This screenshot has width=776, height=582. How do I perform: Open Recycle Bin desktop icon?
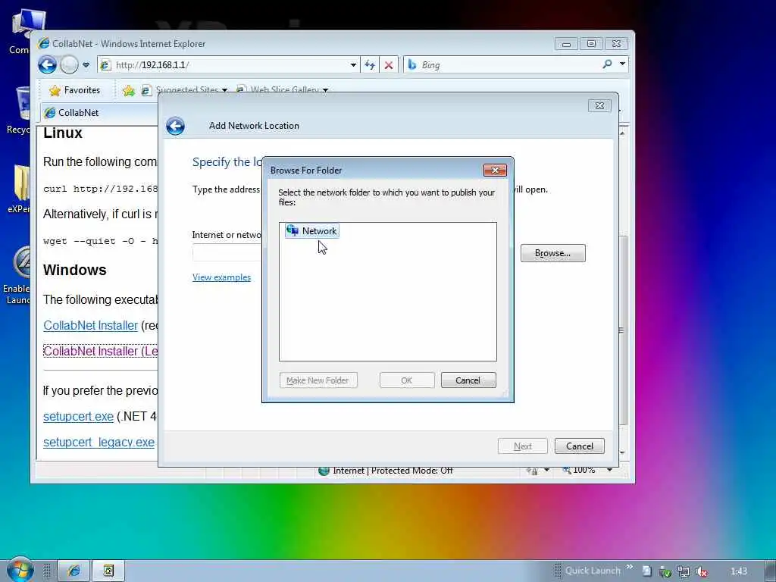point(19,110)
